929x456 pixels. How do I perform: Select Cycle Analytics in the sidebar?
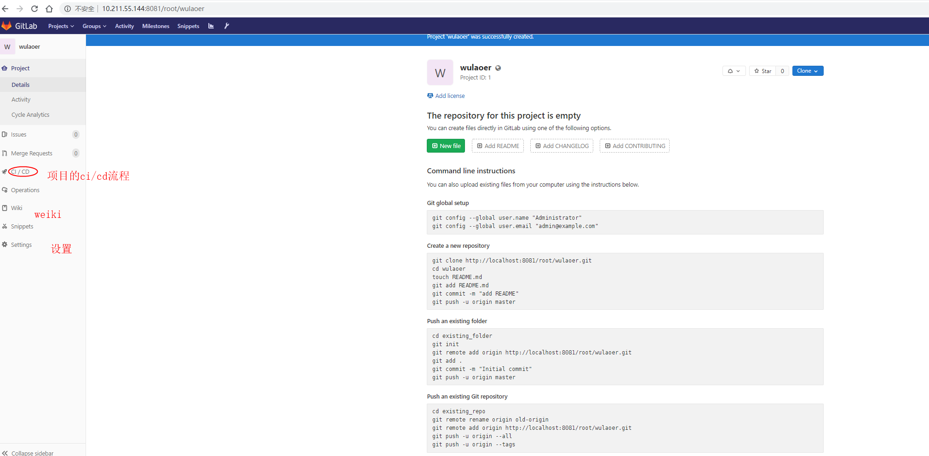[x=30, y=115]
